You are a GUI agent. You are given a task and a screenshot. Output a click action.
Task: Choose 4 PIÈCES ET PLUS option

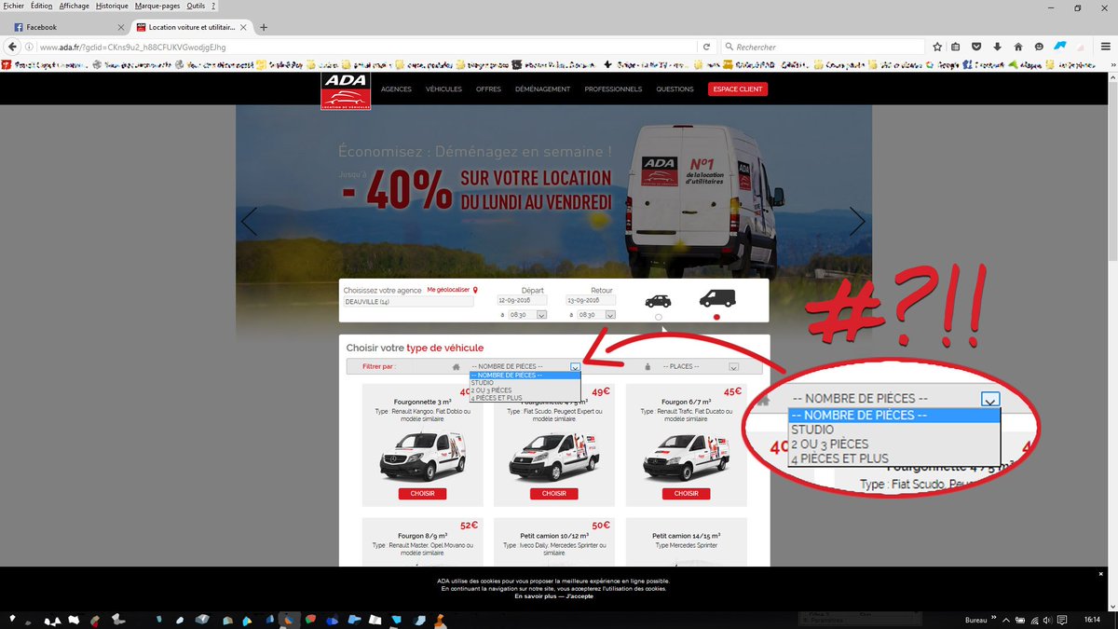point(525,397)
